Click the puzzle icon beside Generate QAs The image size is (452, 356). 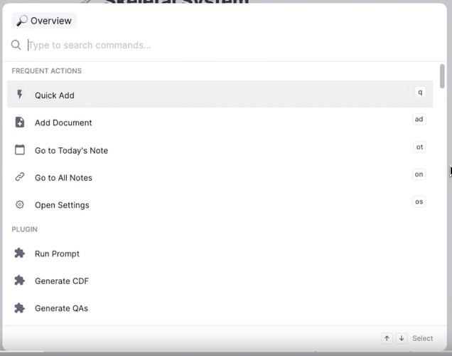point(20,308)
